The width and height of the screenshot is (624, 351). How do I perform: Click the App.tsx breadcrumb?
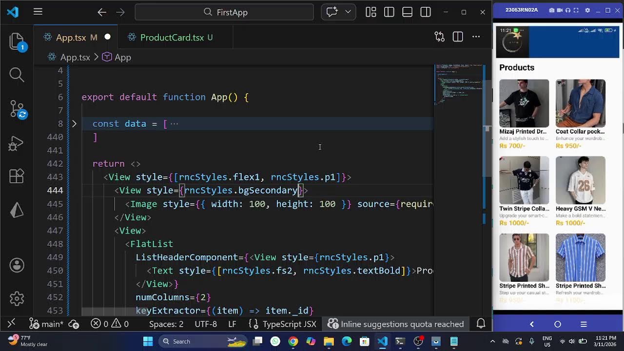(75, 58)
